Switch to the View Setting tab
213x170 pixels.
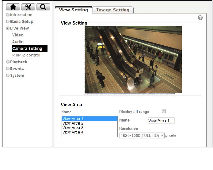(x=74, y=10)
